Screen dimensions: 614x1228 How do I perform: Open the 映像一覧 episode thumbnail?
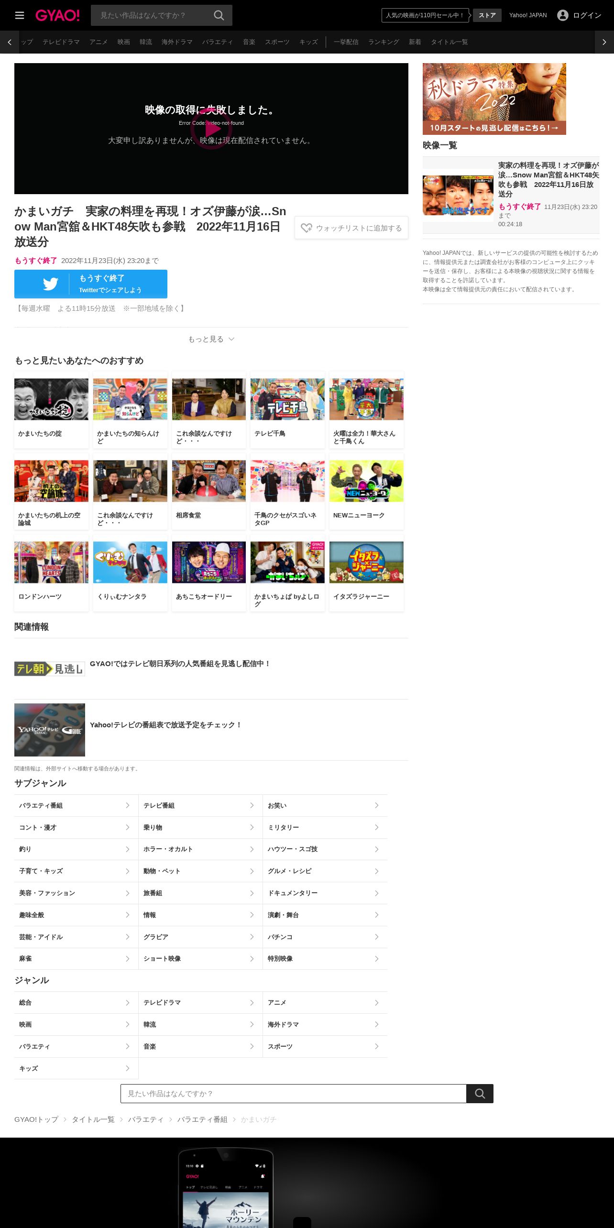pos(458,195)
